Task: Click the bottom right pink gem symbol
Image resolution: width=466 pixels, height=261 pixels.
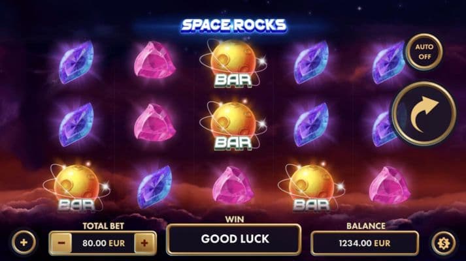Action: click(x=390, y=185)
